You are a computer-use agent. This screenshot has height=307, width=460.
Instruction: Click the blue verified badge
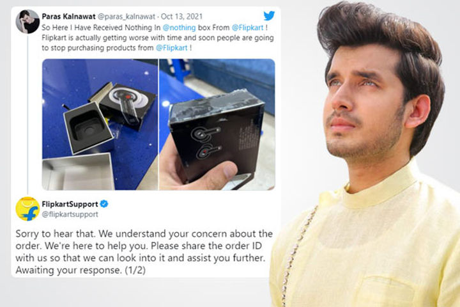(x=104, y=203)
